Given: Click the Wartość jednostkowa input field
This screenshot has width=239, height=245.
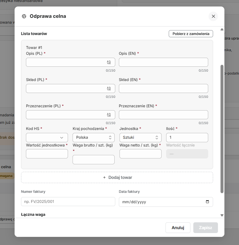Looking at the screenshot, I should click(47, 154).
